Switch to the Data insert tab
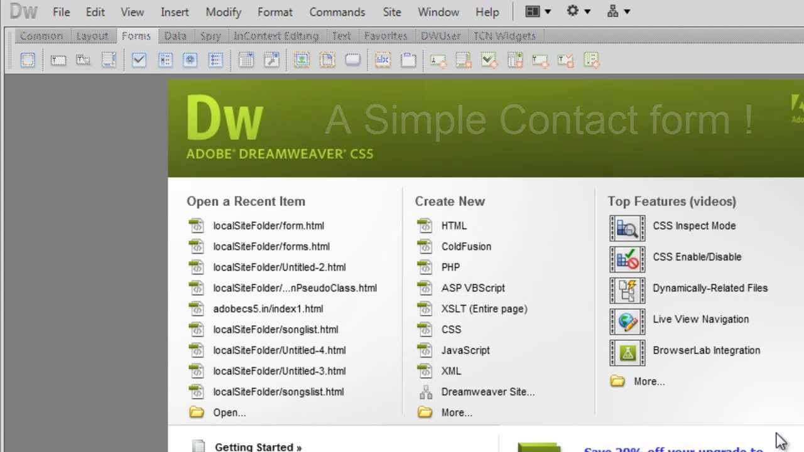Image resolution: width=804 pixels, height=452 pixels. coord(175,36)
